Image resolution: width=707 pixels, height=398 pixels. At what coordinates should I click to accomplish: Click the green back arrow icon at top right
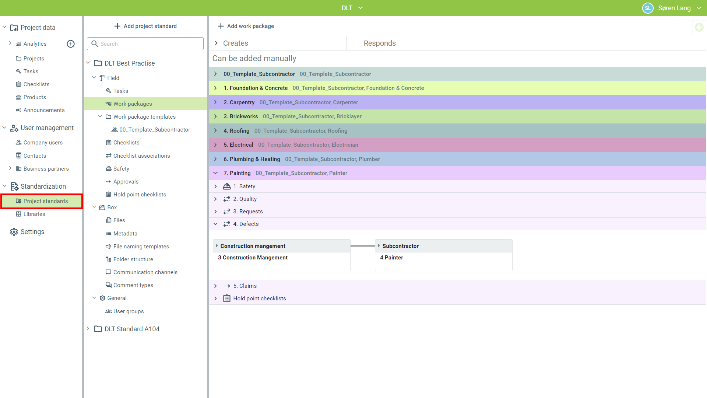click(699, 27)
